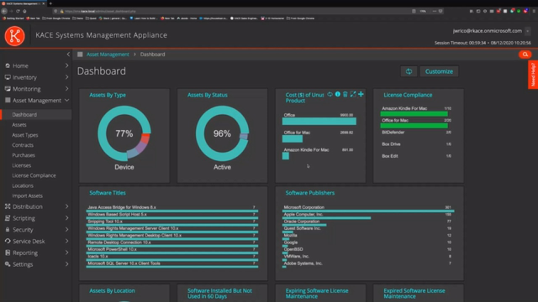Click the Monitoring icon in the sidebar
The image size is (538, 302).
point(8,89)
